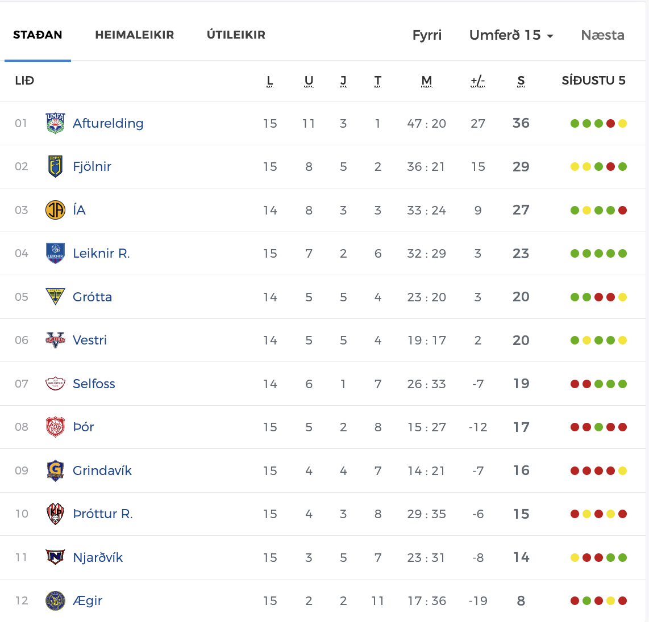Open the Þróttur R. team link
This screenshot has width=649, height=622.
click(x=103, y=514)
